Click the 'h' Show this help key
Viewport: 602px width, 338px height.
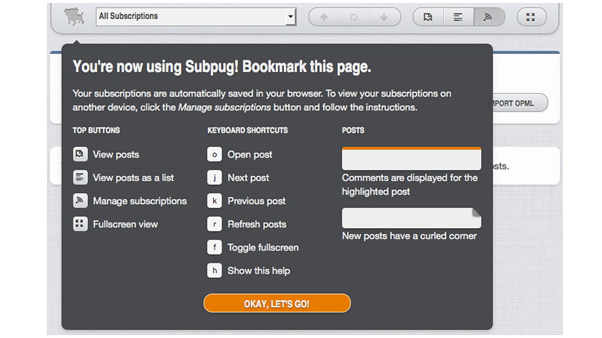pos(214,271)
